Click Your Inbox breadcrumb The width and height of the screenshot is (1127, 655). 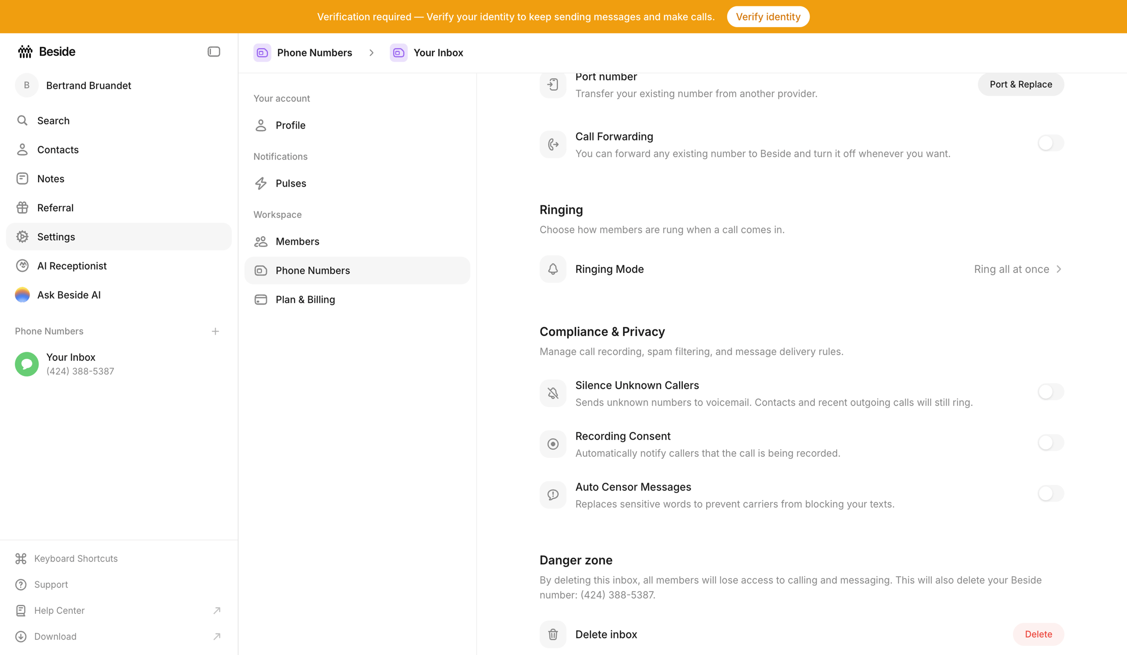(426, 53)
